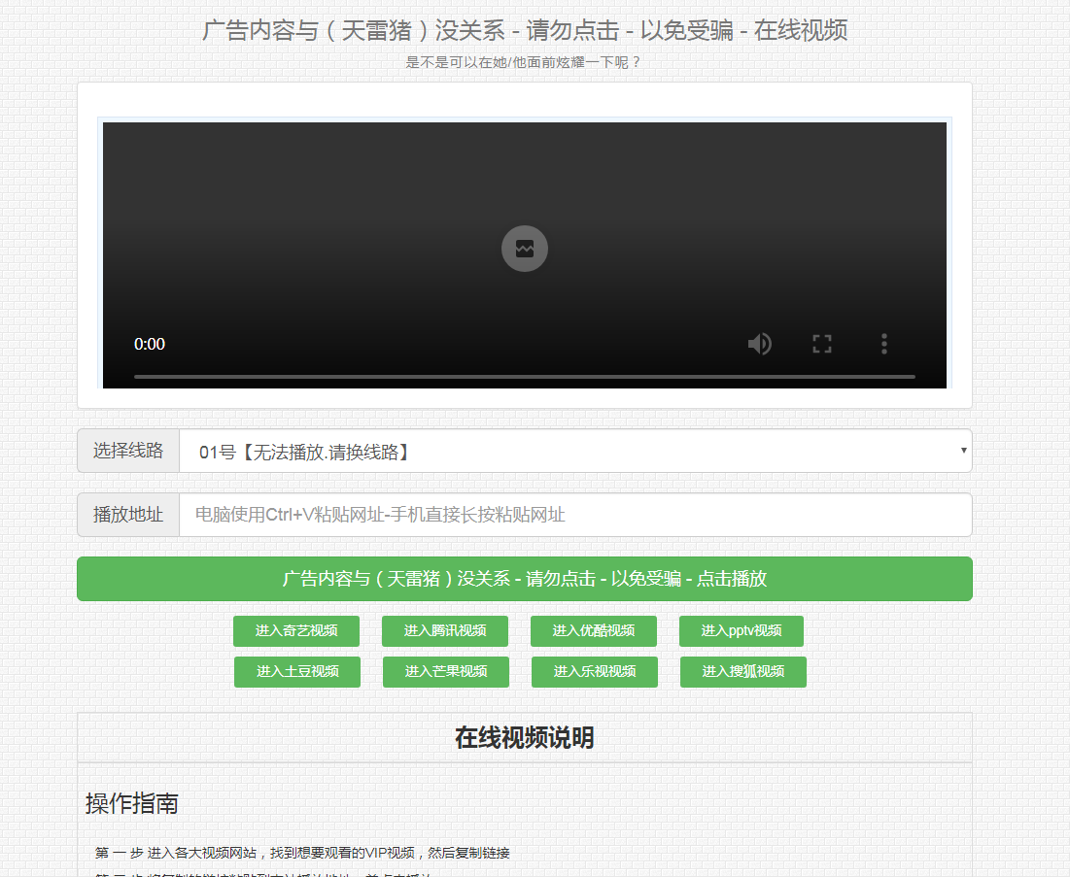Open 进入优酷视频 link
This screenshot has width=1070, height=877.
tap(594, 631)
